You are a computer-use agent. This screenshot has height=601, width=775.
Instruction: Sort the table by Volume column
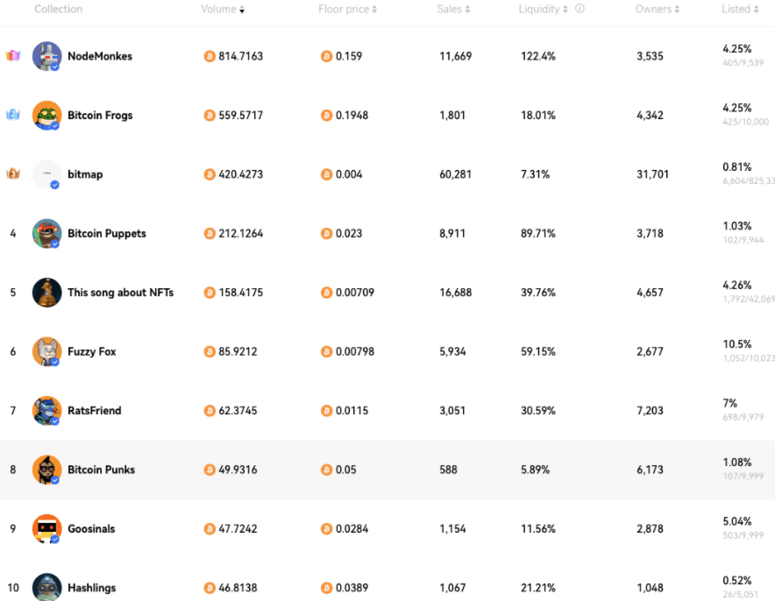(223, 9)
